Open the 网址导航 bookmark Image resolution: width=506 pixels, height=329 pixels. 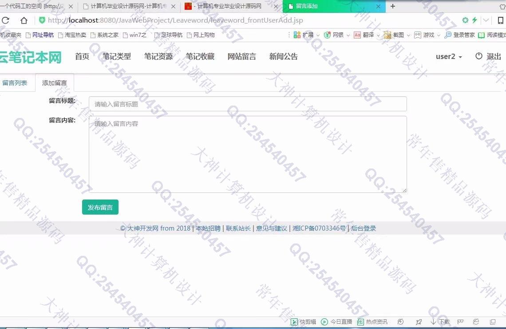pos(40,35)
